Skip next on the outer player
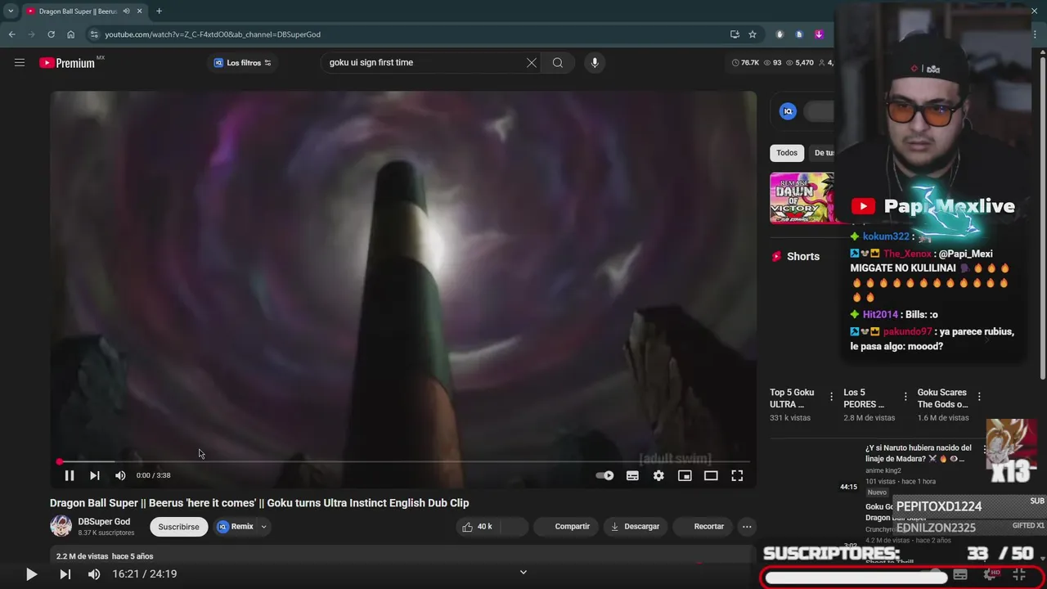 [65, 574]
